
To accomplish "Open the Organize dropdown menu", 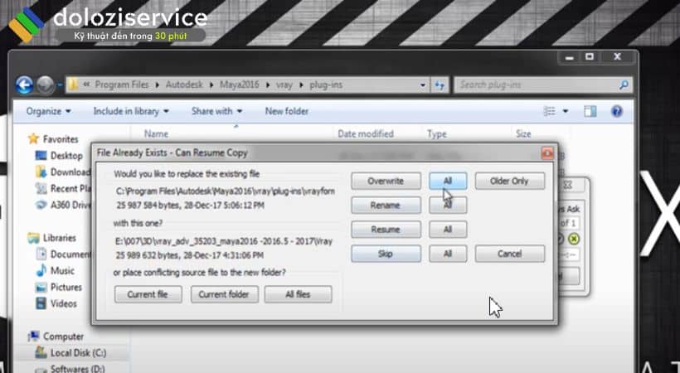I will click(x=48, y=111).
